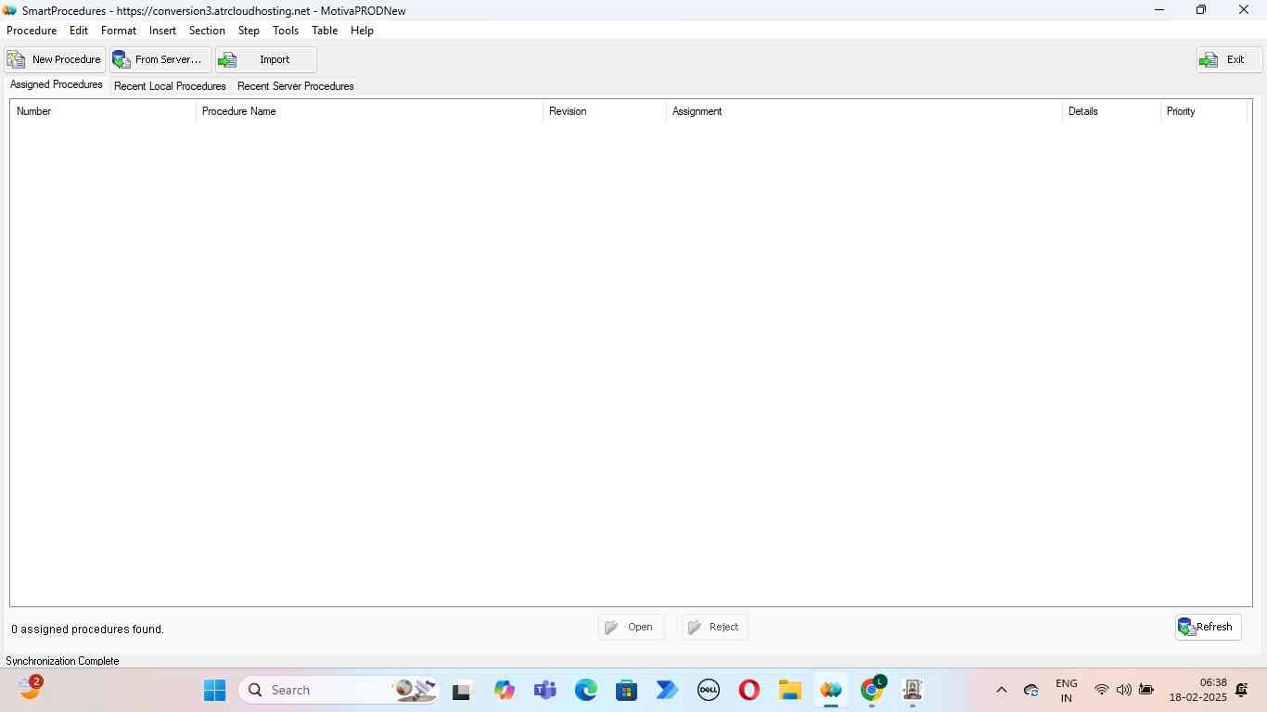Open the Dell app in the taskbar
The width and height of the screenshot is (1267, 712).
point(709,691)
